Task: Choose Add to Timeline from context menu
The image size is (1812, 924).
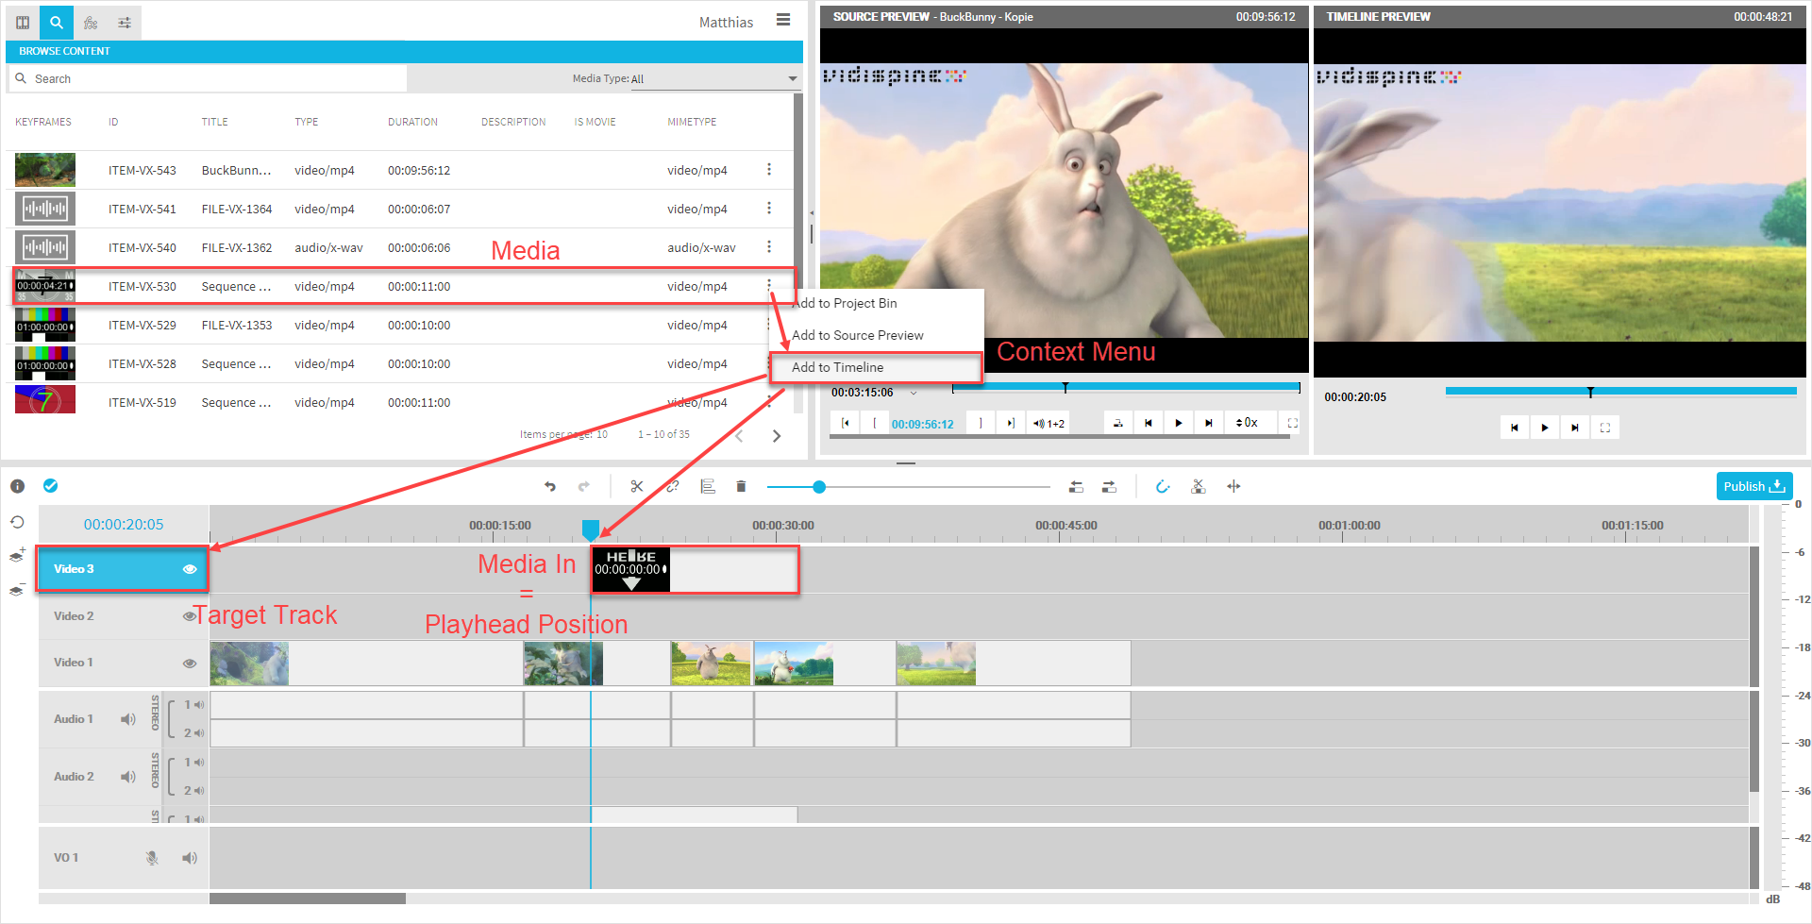Action: [838, 367]
